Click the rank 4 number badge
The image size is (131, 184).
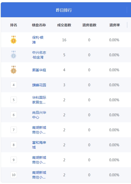[x=14, y=85]
